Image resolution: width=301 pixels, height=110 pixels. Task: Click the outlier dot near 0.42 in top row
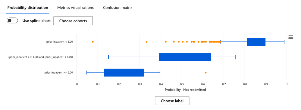(x=166, y=41)
